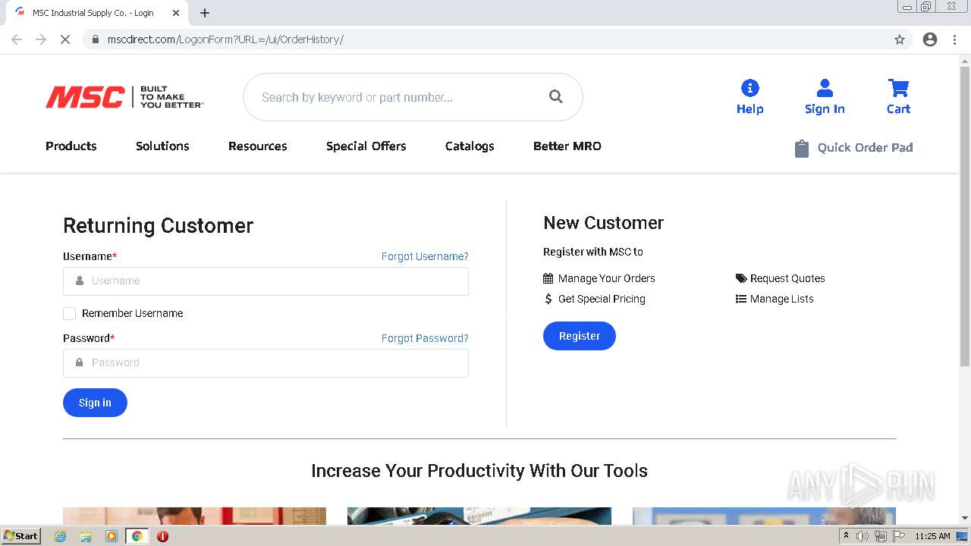Screen dimensions: 971x546
Task: Click the blue Sign in button
Action: (95, 403)
